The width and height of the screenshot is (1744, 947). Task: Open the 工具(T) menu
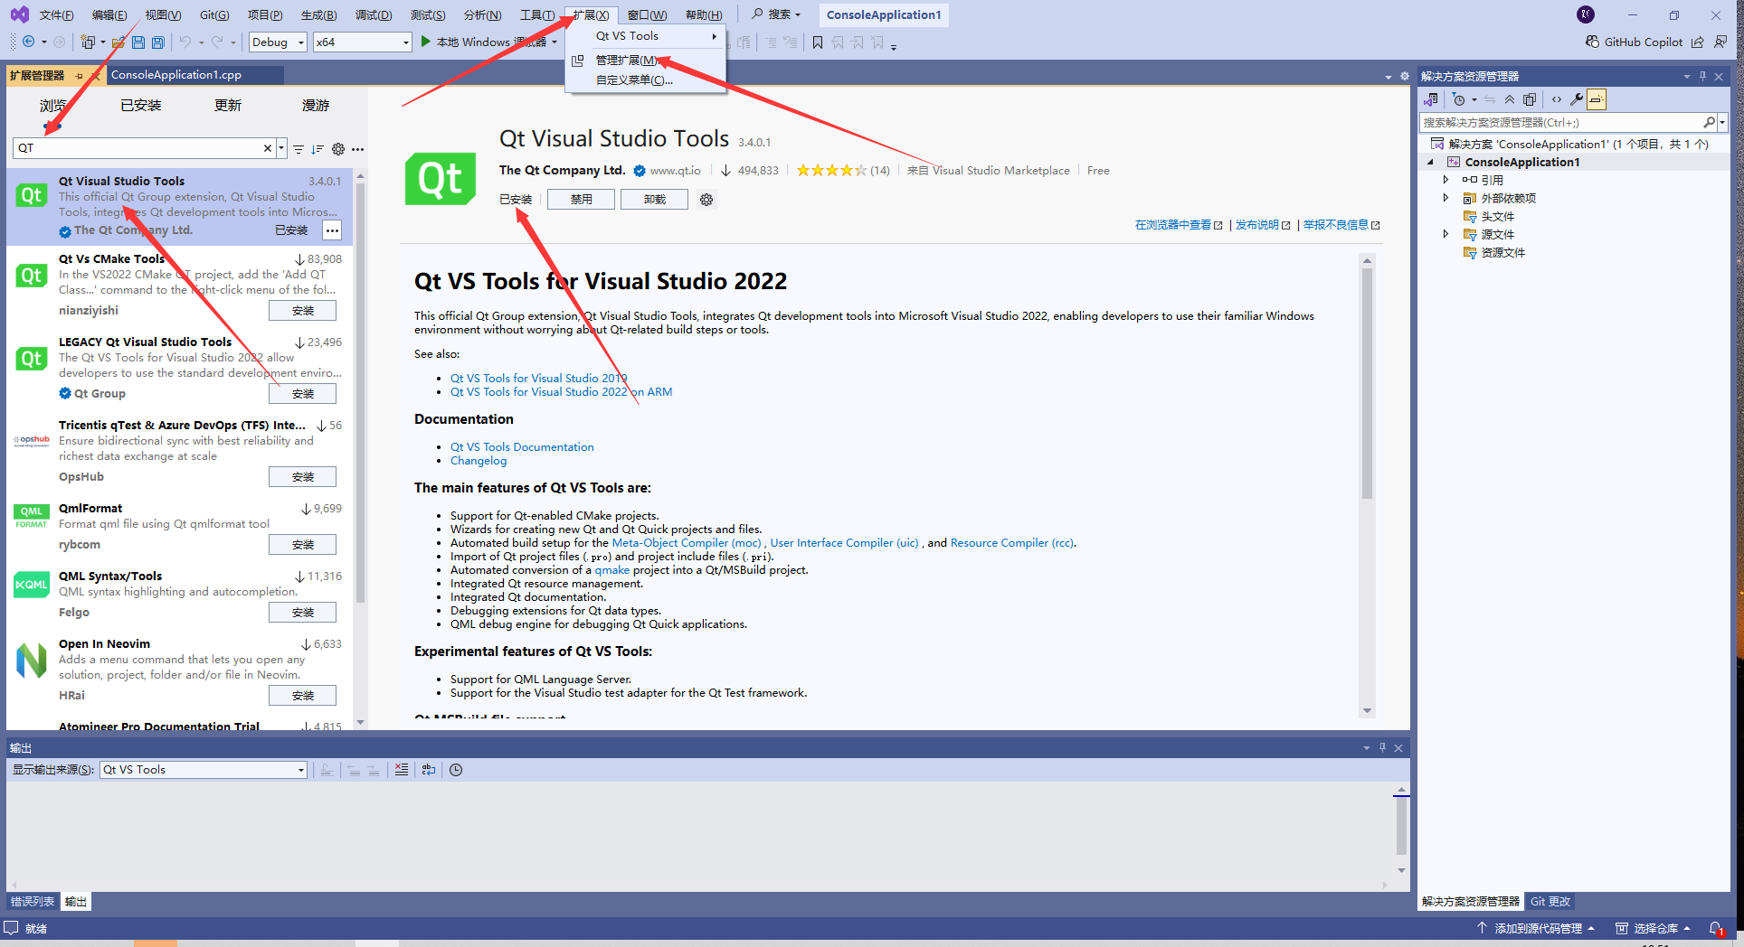pyautogui.click(x=537, y=14)
